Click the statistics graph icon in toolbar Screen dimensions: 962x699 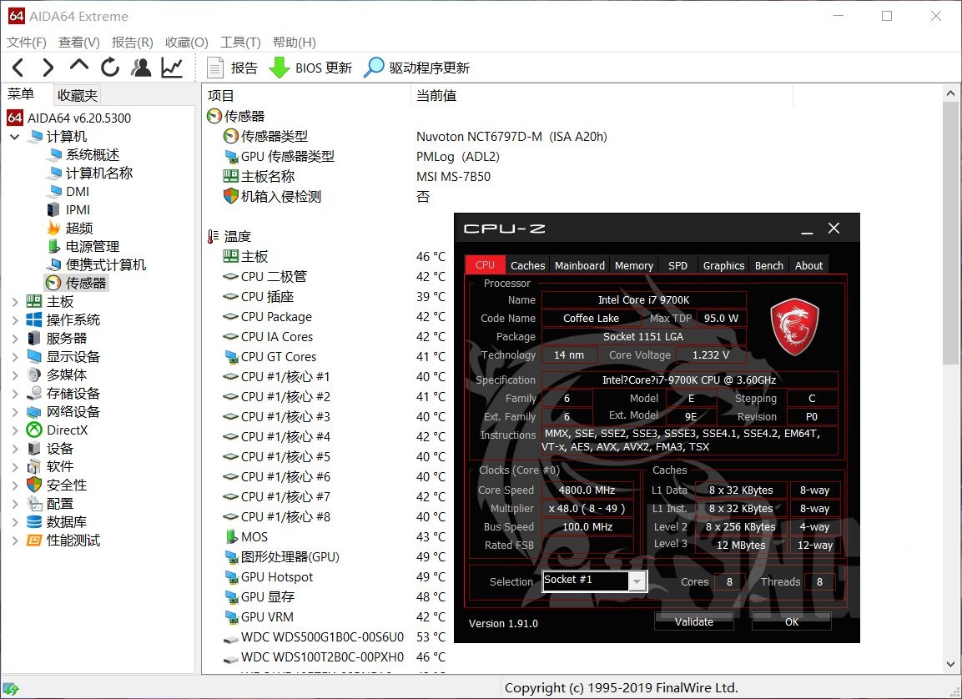click(x=172, y=68)
